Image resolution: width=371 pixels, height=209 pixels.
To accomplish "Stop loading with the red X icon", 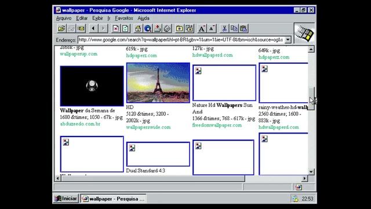I will (115, 28).
